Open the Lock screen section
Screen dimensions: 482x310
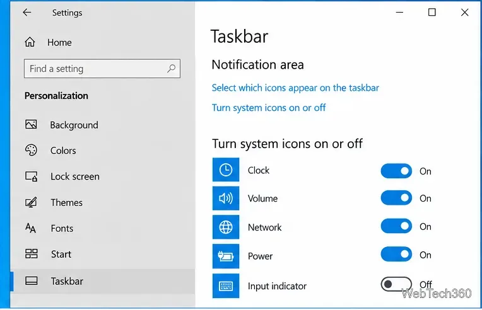click(x=103, y=176)
